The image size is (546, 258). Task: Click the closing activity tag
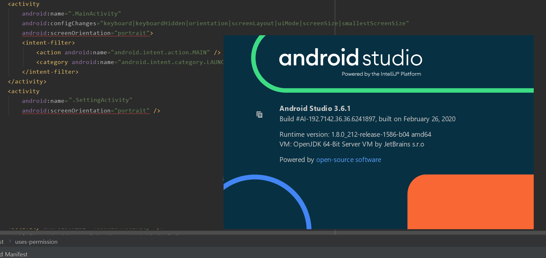tap(27, 81)
